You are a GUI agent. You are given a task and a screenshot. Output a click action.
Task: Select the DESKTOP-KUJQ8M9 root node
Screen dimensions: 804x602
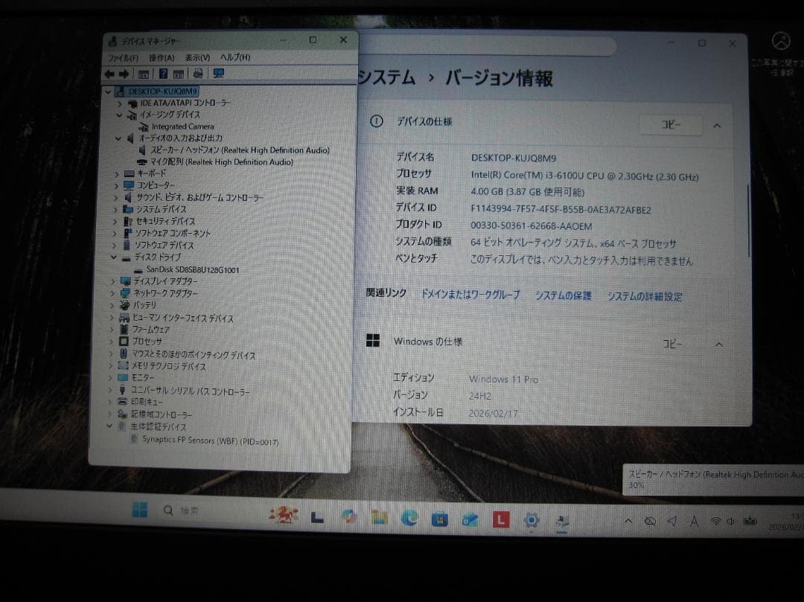click(x=162, y=92)
